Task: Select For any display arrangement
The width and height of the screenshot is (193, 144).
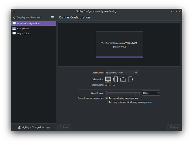Action: click(x=122, y=98)
